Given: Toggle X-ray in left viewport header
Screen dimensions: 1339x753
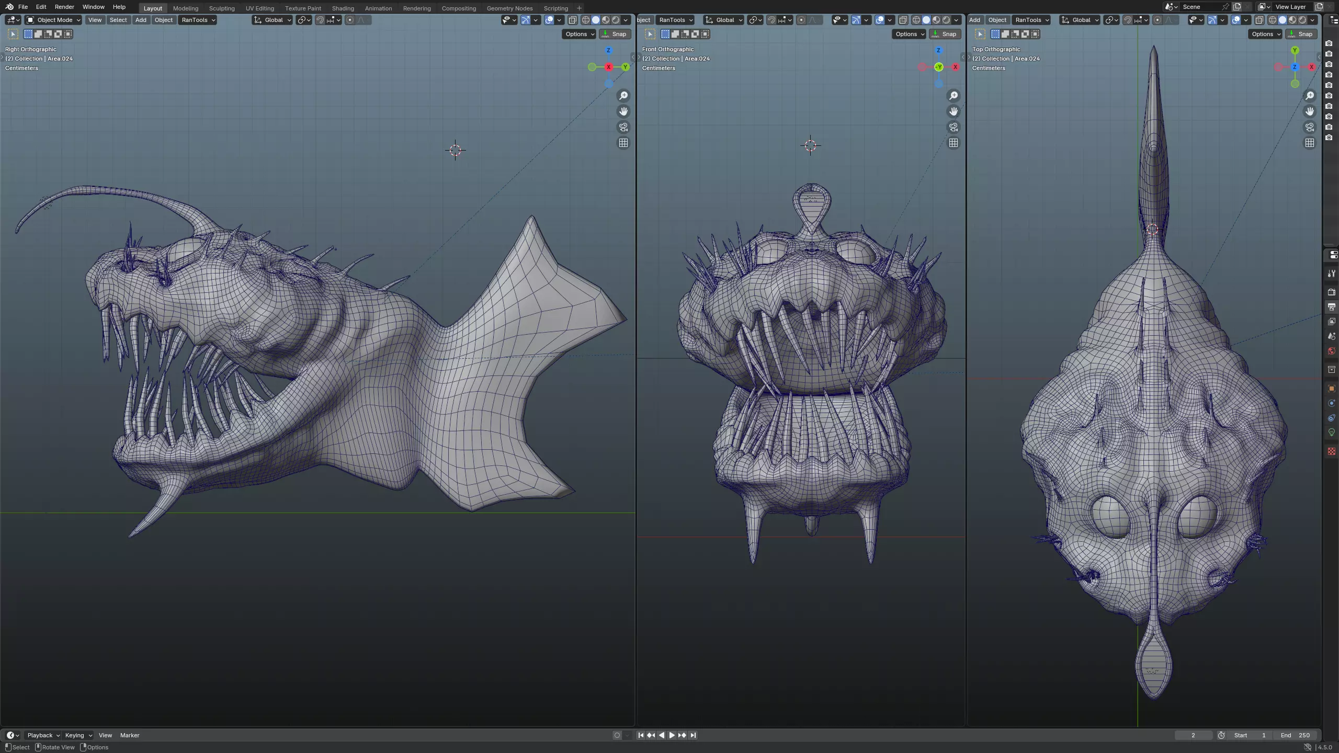Looking at the screenshot, I should tap(573, 20).
